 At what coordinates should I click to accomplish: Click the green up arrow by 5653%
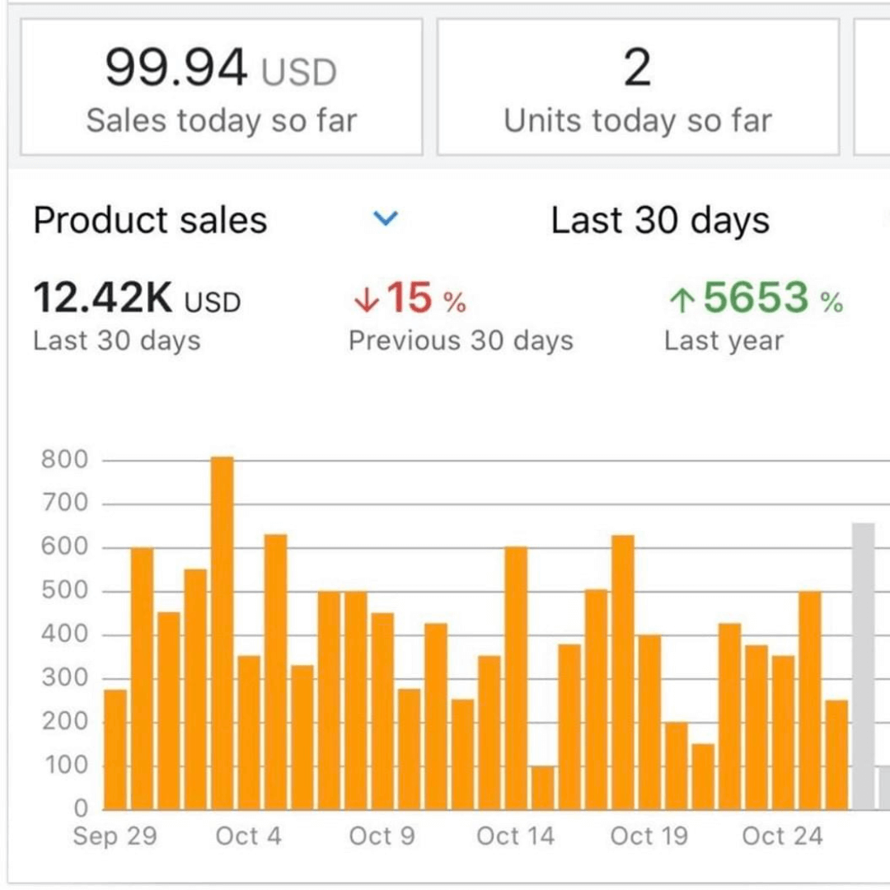pyautogui.click(x=680, y=301)
